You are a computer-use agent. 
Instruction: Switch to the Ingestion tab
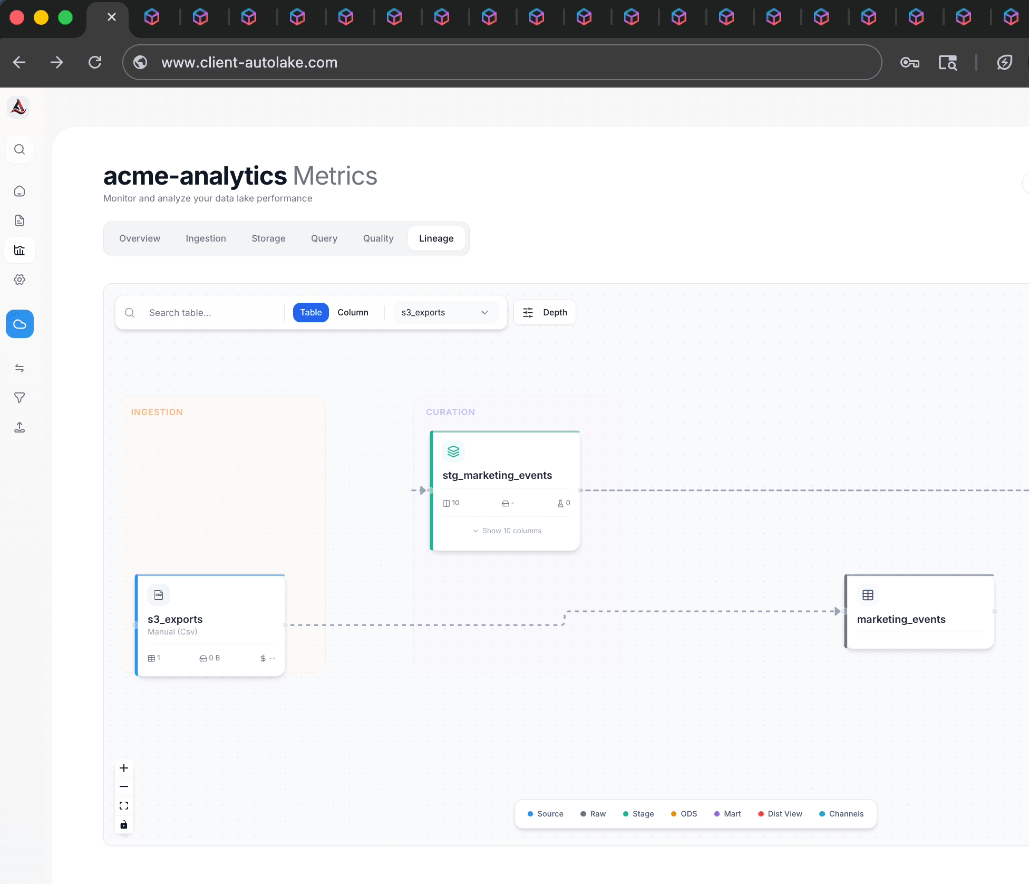click(206, 238)
